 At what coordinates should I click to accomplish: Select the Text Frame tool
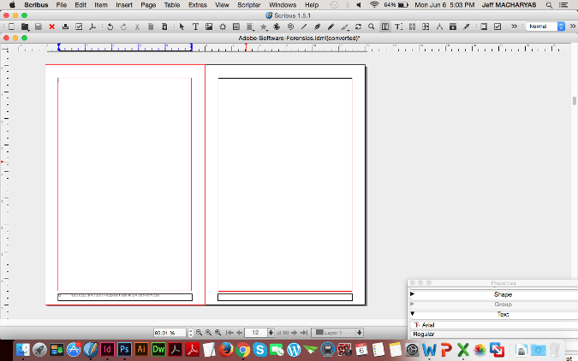point(196,27)
